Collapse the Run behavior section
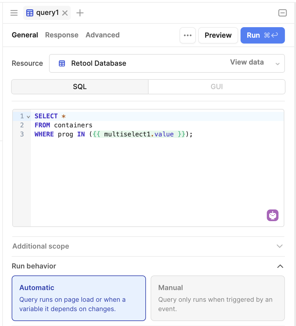Viewport: 296px width, 326px height. tap(280, 266)
